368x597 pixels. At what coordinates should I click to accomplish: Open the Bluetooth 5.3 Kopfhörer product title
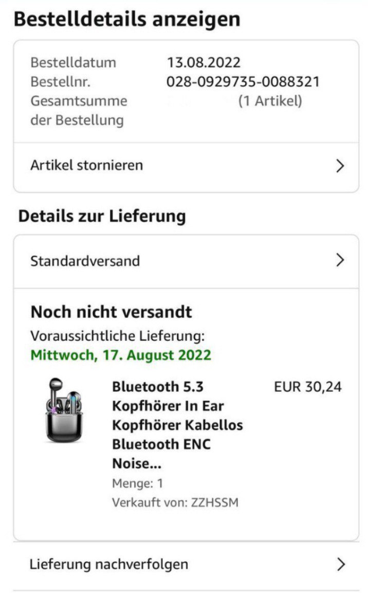[177, 425]
